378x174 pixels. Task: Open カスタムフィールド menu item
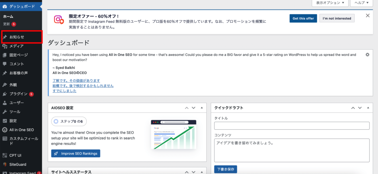coord(21,141)
